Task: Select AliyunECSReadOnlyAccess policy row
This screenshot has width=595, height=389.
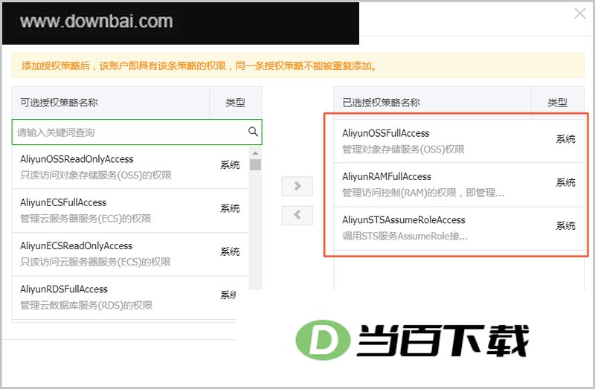Action: tap(130, 254)
